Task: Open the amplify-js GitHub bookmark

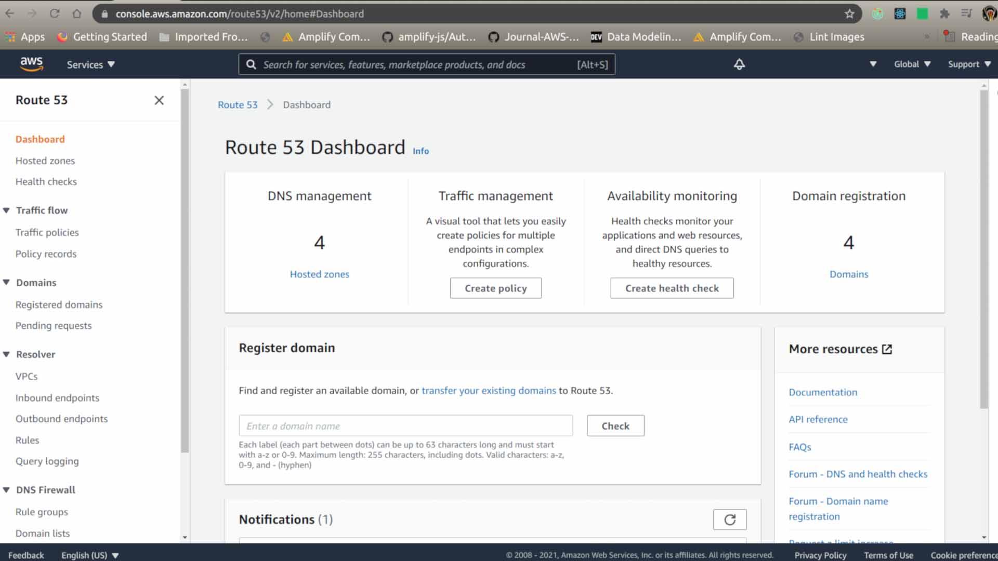Action: [x=429, y=37]
